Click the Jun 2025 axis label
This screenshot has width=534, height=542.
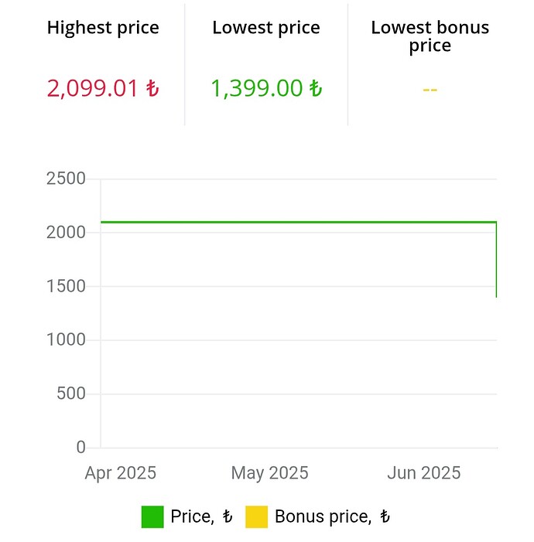(424, 473)
